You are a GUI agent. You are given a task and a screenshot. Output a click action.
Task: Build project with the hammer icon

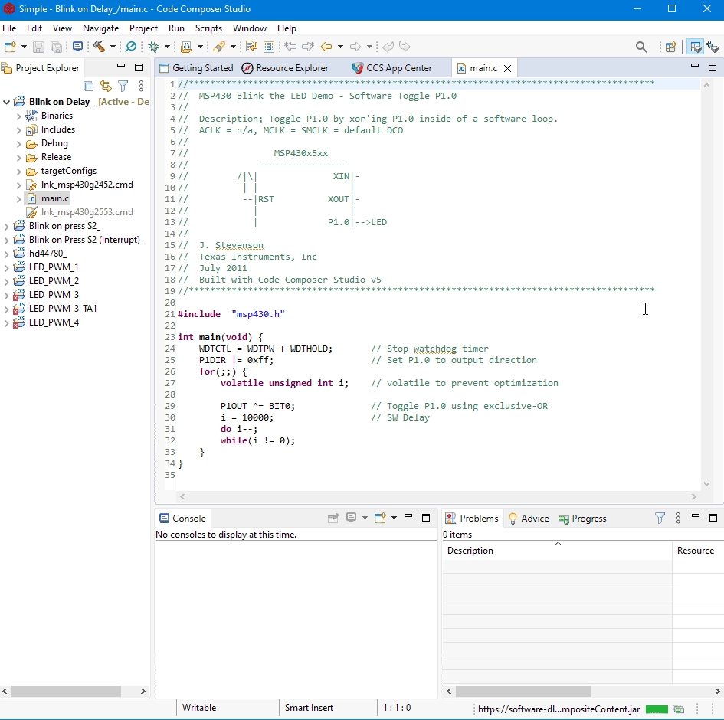tap(100, 47)
